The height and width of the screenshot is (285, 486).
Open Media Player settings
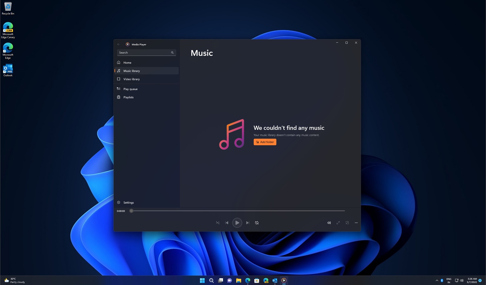click(128, 202)
